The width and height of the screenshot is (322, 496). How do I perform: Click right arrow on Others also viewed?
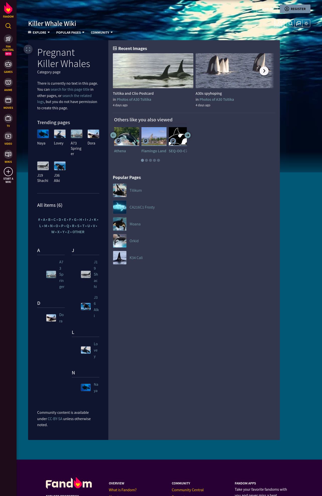pyautogui.click(x=188, y=135)
